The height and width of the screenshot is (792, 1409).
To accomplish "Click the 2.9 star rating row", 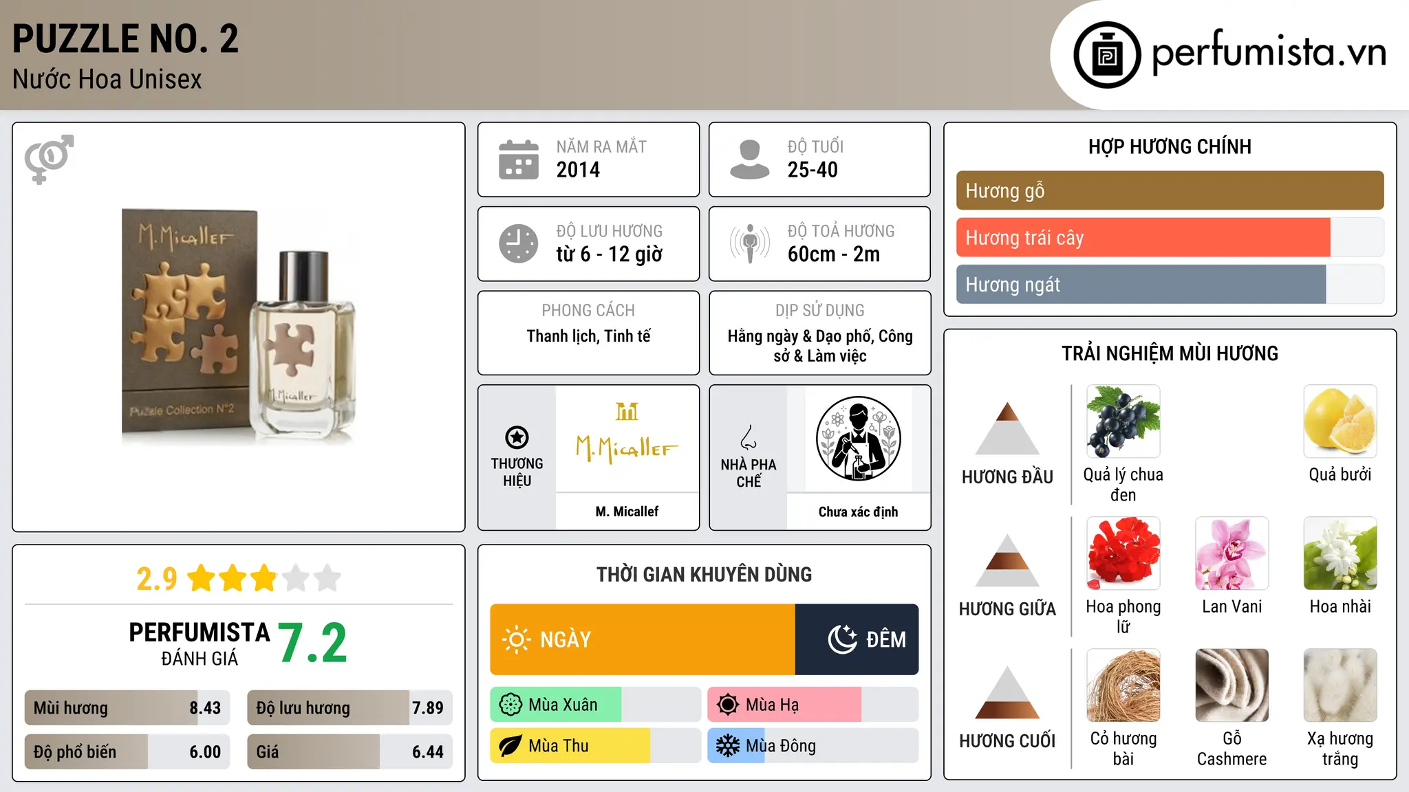I will click(x=239, y=578).
